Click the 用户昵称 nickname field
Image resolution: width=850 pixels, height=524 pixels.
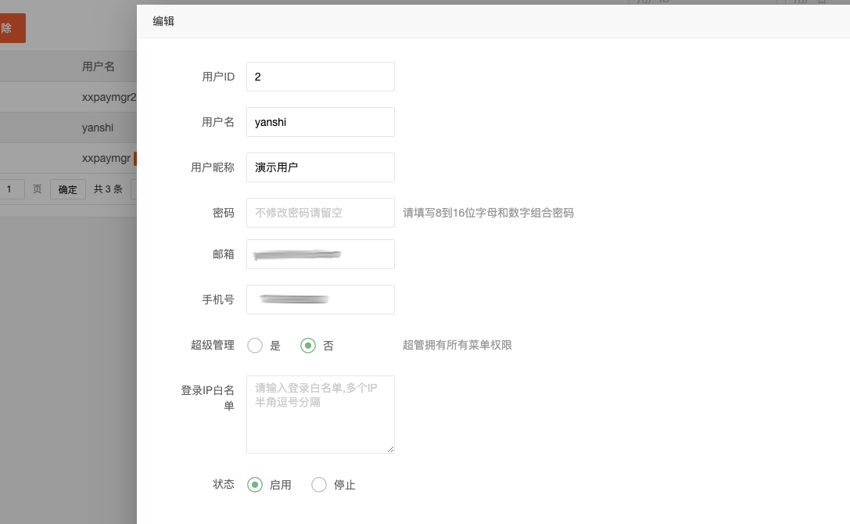[x=320, y=167]
